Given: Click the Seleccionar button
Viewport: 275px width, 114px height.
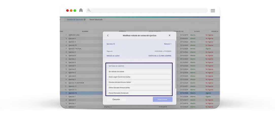Looking at the screenshot, I should point(162,99).
